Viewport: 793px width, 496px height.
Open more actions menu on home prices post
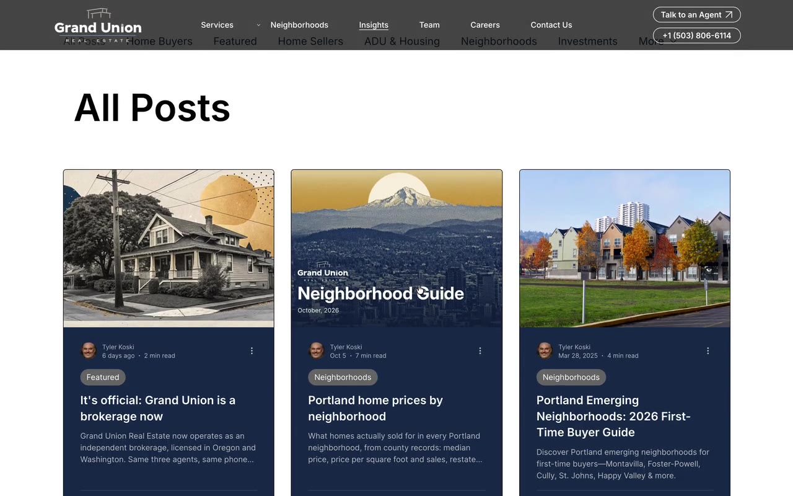[480, 351]
